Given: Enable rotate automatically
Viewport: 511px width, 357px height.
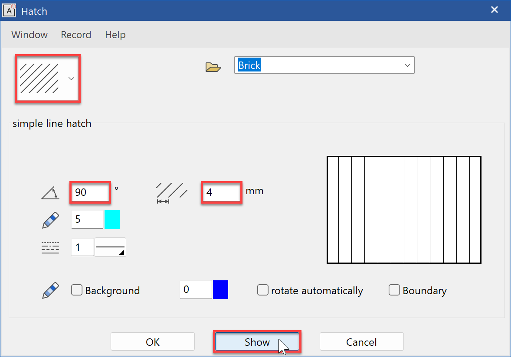Looking at the screenshot, I should [x=263, y=290].
